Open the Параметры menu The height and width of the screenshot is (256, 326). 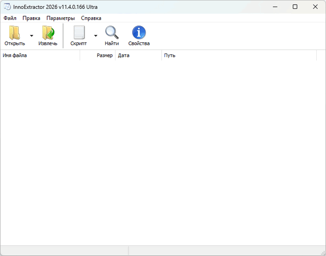tap(61, 18)
